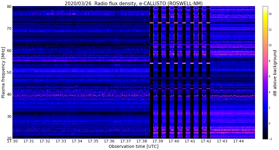279x150 pixels.
Task: Select the 17:41 time tick label
Action: click(190, 141)
